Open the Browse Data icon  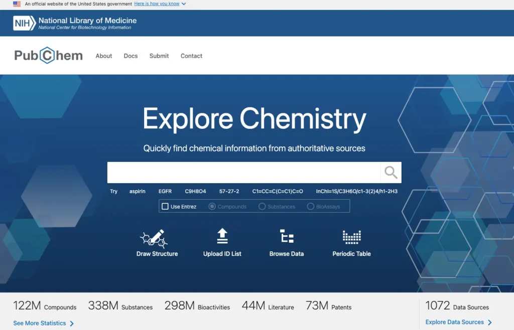[x=287, y=236]
